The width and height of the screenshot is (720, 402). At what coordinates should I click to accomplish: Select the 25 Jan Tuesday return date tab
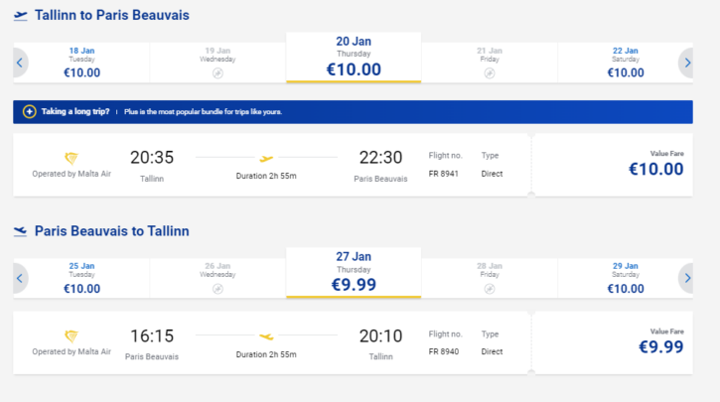coord(81,278)
